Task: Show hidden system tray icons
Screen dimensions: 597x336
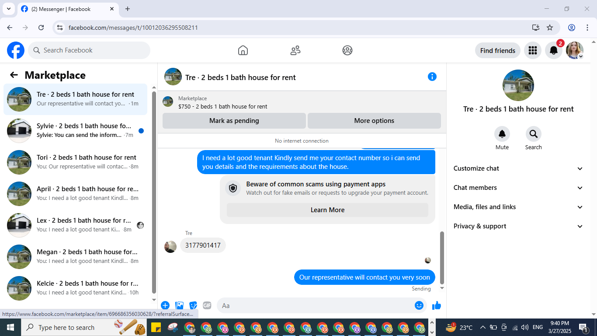Action: (483, 327)
